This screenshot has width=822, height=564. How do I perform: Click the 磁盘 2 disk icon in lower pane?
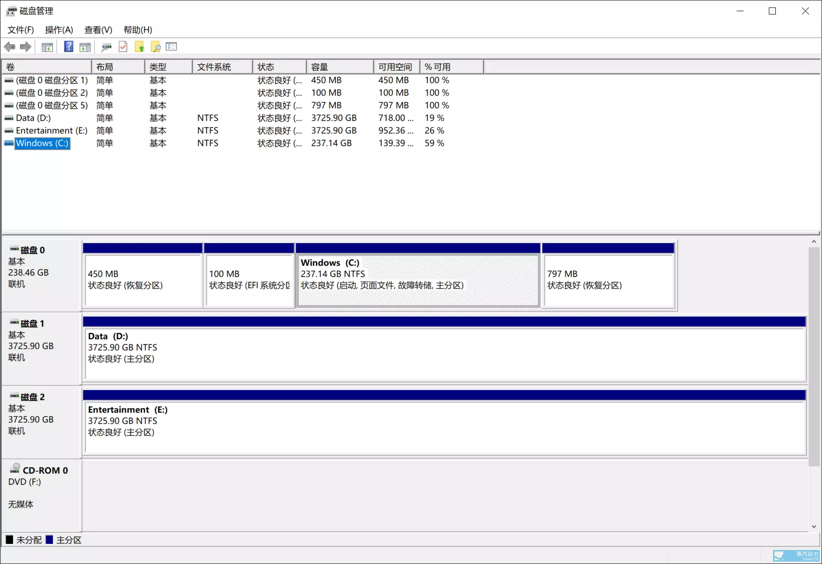pos(14,396)
